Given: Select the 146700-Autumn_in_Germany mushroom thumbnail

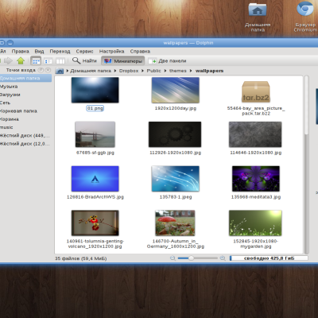Looking at the screenshot, I should (175, 223).
